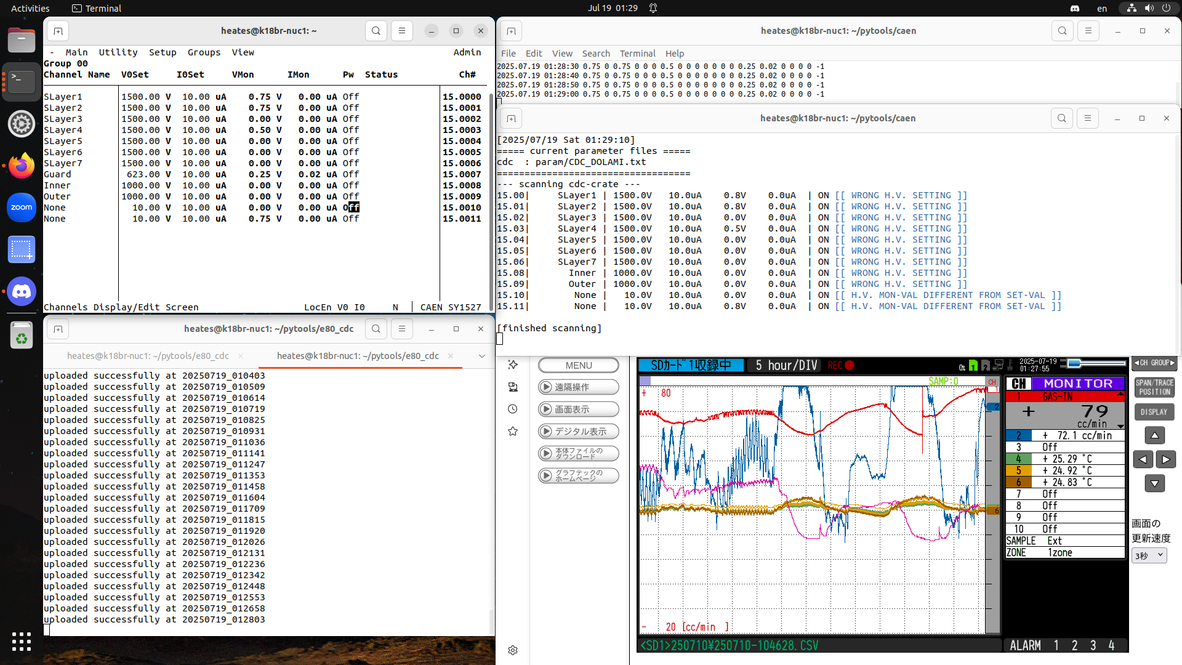
Task: Click channel 2 blue color swatch
Action: pyautogui.click(x=1018, y=435)
